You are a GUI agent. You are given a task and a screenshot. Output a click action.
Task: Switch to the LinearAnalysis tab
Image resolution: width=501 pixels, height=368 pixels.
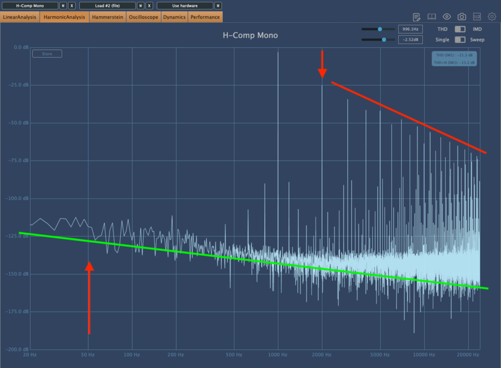point(20,17)
